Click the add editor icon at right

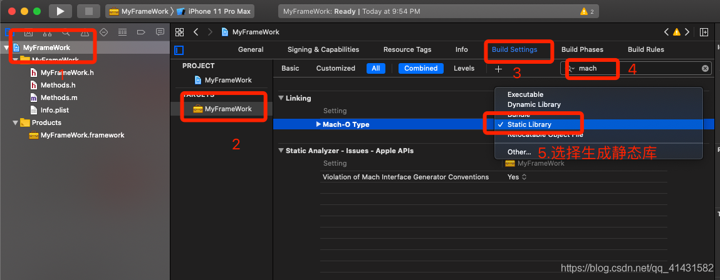[704, 32]
